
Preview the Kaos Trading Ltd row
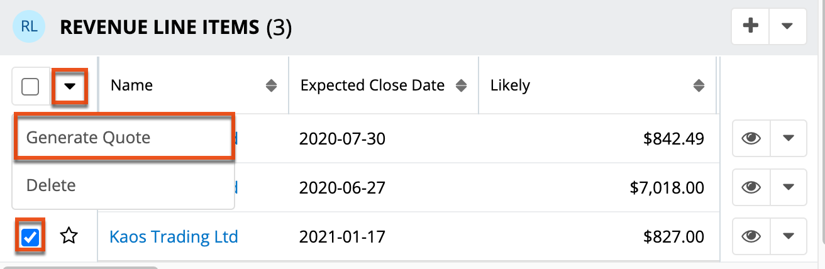[751, 236]
